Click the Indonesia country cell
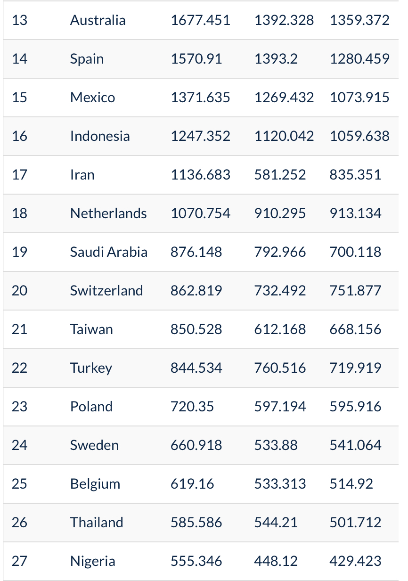Image resolution: width=408 pixels, height=581 pixels. 100,136
